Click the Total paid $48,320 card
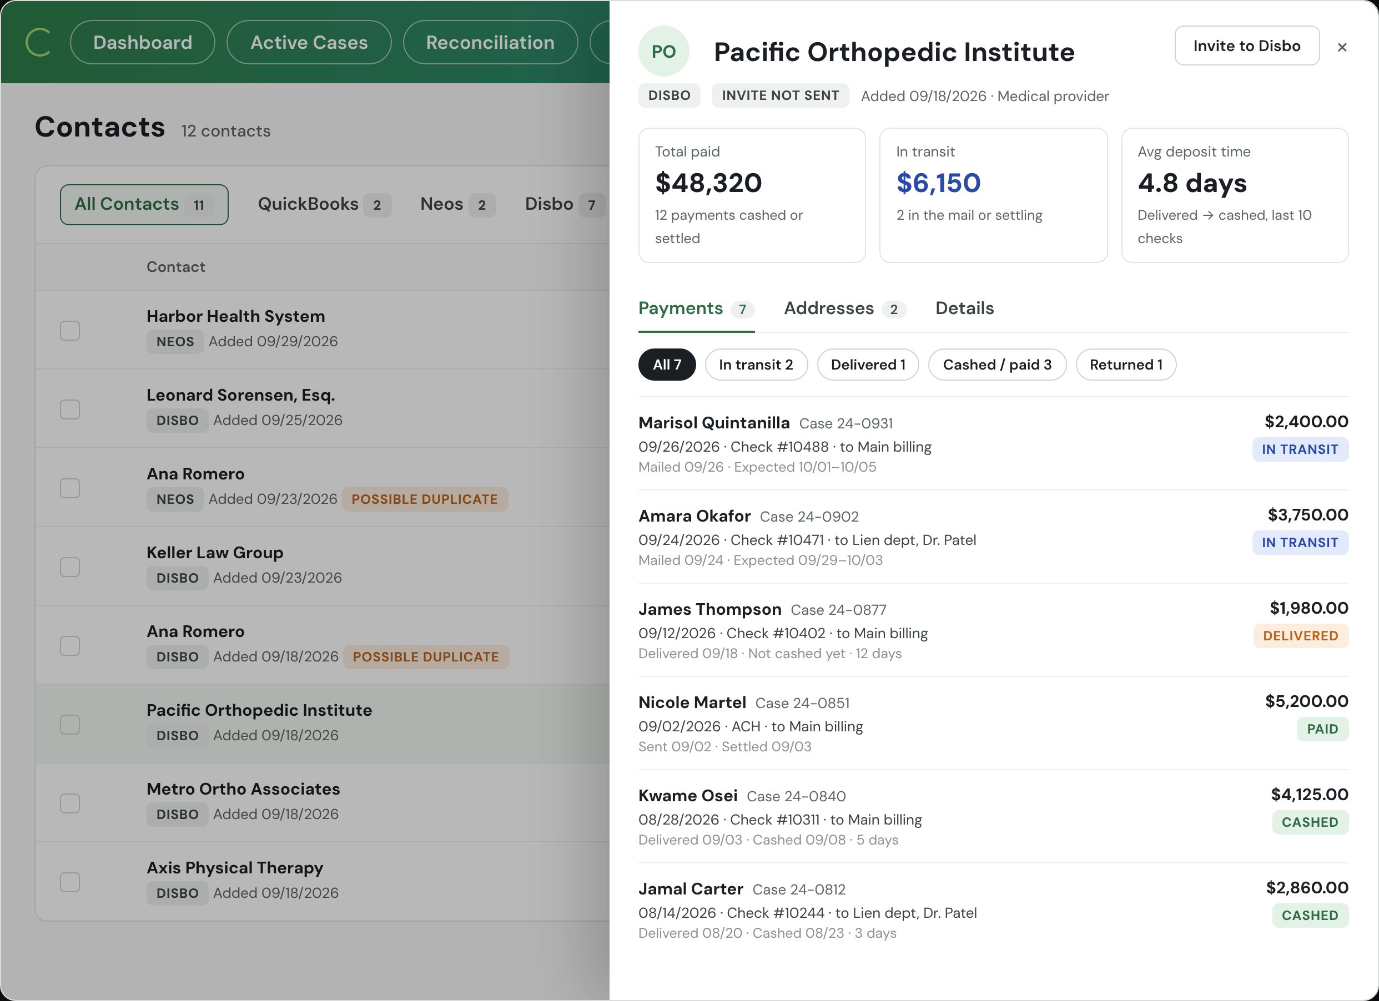The height and width of the screenshot is (1001, 1379). coord(752,195)
